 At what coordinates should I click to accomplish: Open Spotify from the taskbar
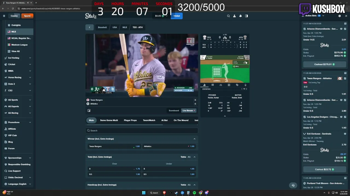tap(194, 193)
